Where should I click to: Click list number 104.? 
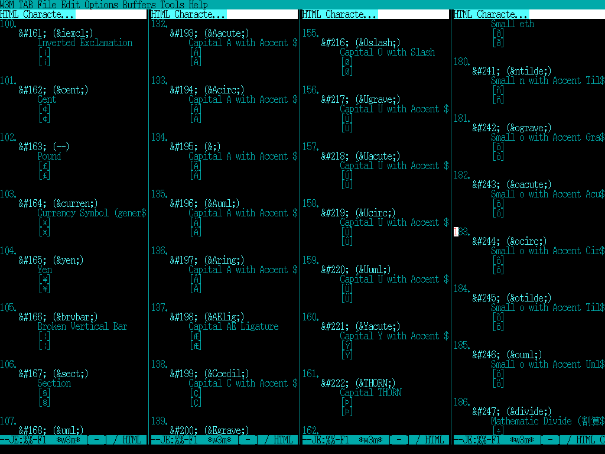click(x=8, y=251)
